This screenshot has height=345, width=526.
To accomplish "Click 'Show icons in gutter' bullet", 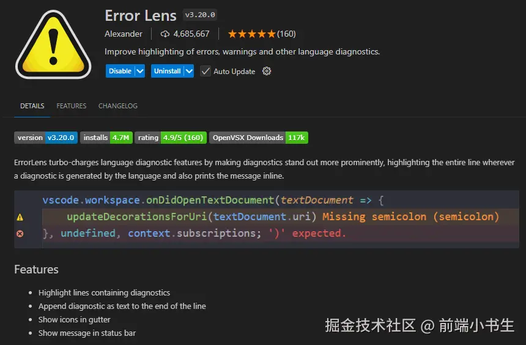I will (x=74, y=319).
